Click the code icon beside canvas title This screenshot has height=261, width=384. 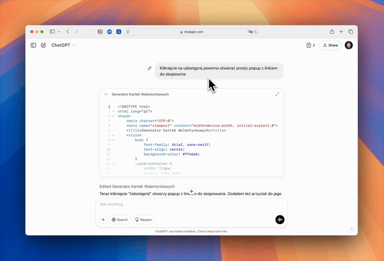click(x=106, y=94)
